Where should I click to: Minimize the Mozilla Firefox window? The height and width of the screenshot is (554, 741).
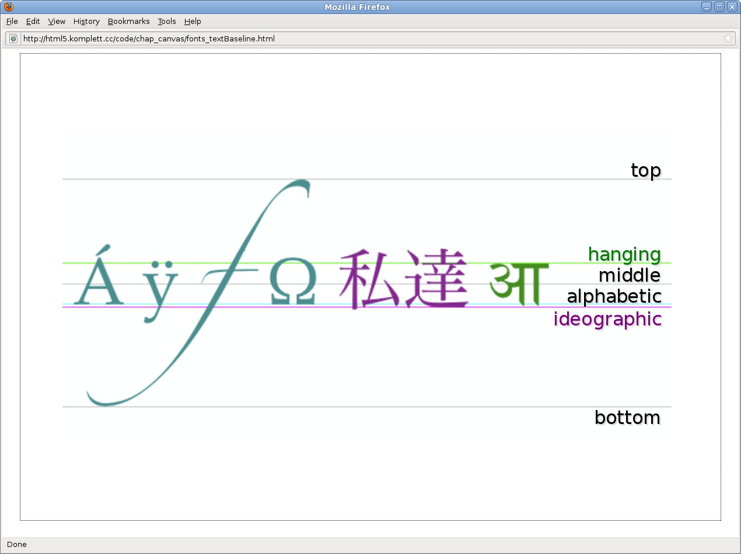pyautogui.click(x=707, y=7)
